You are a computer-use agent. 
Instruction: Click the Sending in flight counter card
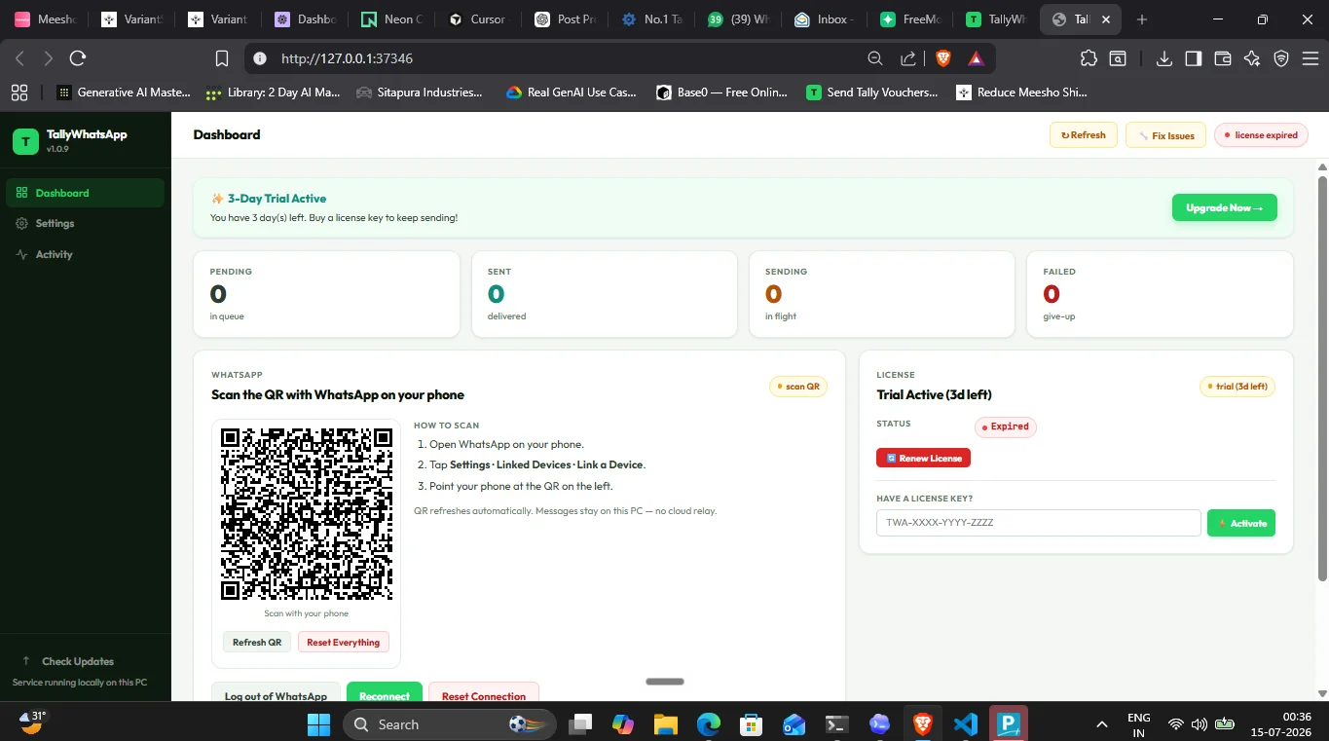[882, 294]
